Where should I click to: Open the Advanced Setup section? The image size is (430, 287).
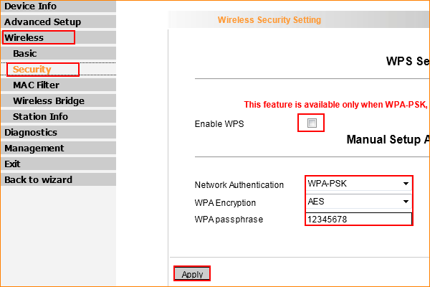pos(42,22)
